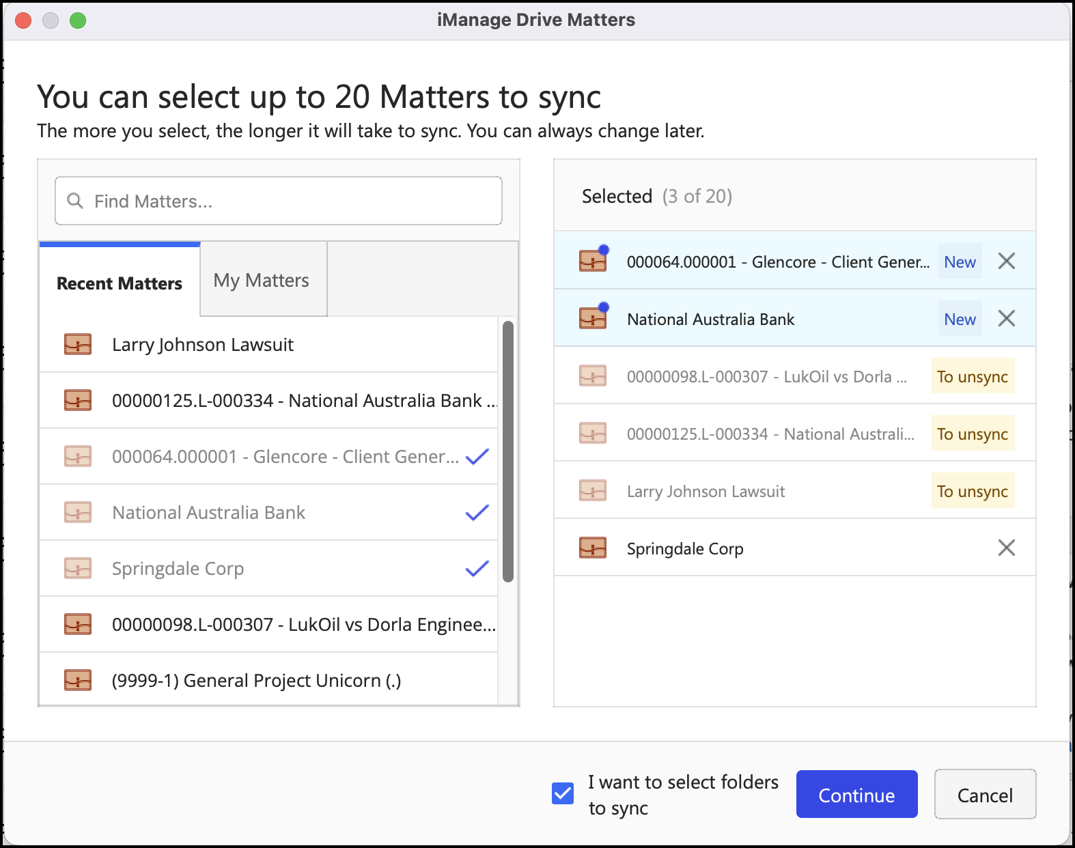
Task: Remove Springdale Corp from the Selected list
Action: click(x=1006, y=548)
